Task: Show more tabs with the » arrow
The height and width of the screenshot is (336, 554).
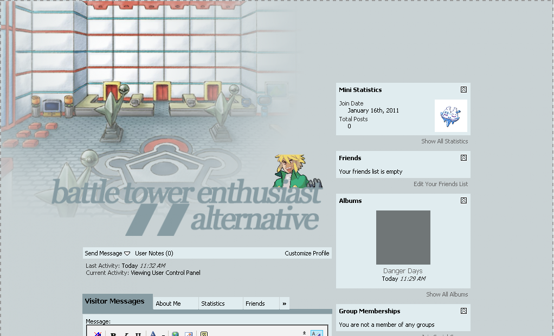Action: pyautogui.click(x=285, y=304)
